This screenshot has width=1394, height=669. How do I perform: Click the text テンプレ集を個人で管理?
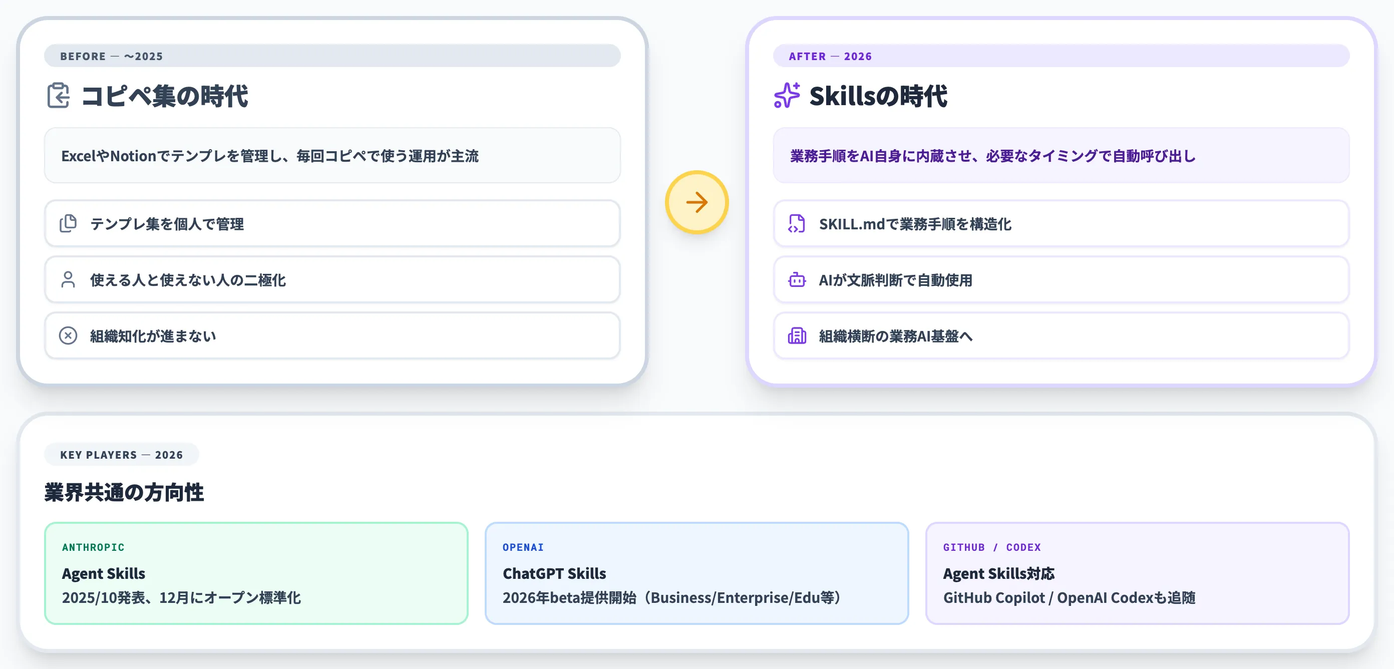(x=167, y=224)
